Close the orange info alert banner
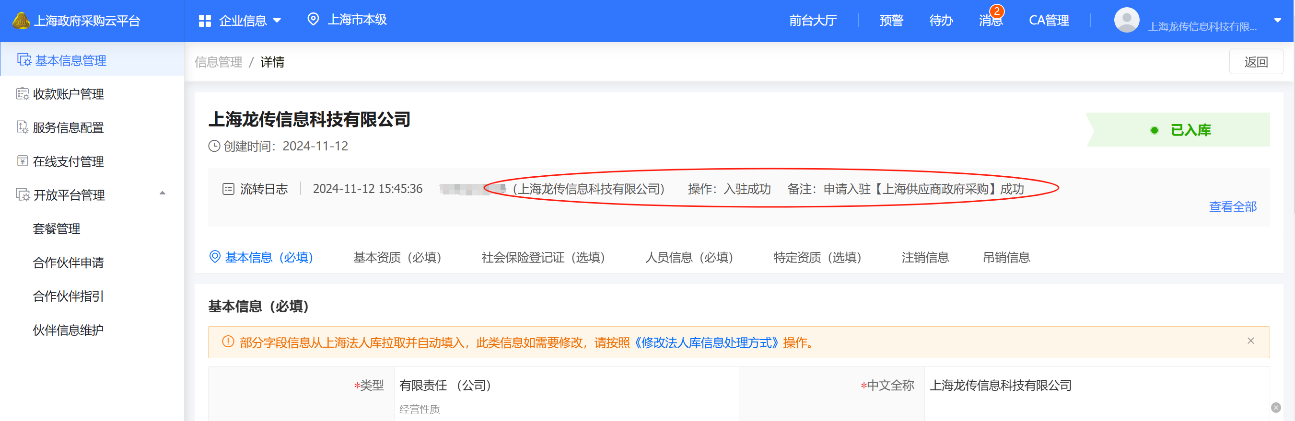Image resolution: width=1295 pixels, height=421 pixels. pyautogui.click(x=1250, y=341)
